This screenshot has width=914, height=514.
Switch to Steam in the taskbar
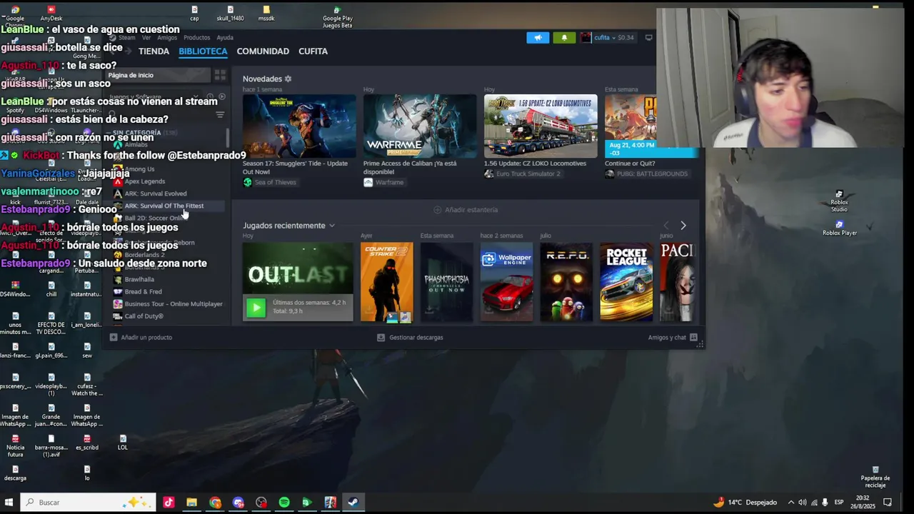[353, 503]
